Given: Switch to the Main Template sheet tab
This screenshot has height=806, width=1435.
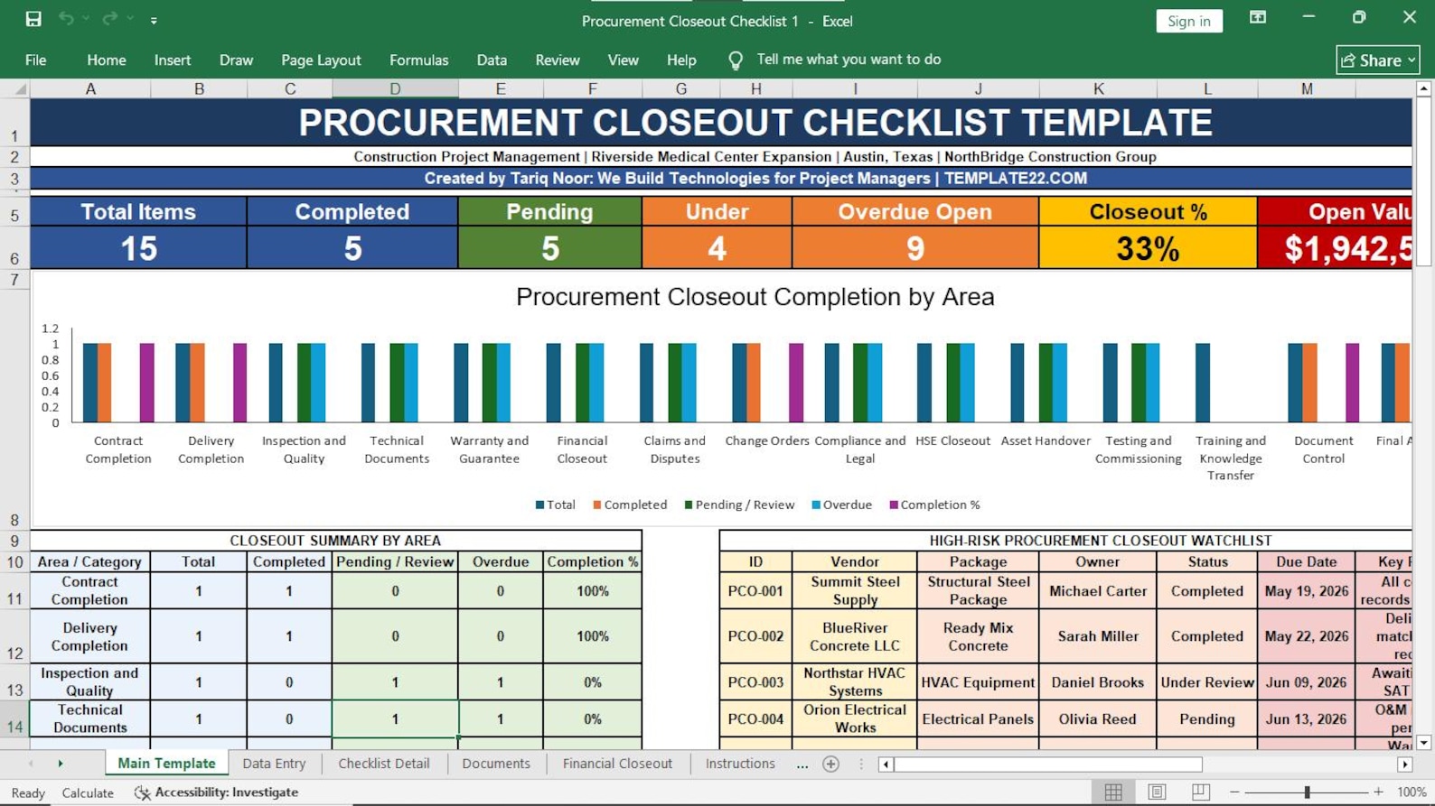Looking at the screenshot, I should coord(166,764).
